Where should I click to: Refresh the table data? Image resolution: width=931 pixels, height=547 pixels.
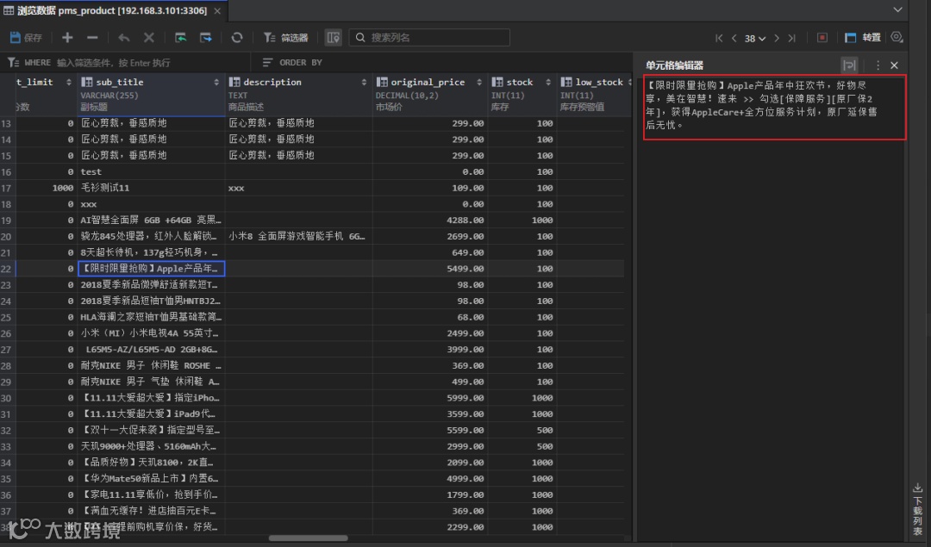[237, 37]
